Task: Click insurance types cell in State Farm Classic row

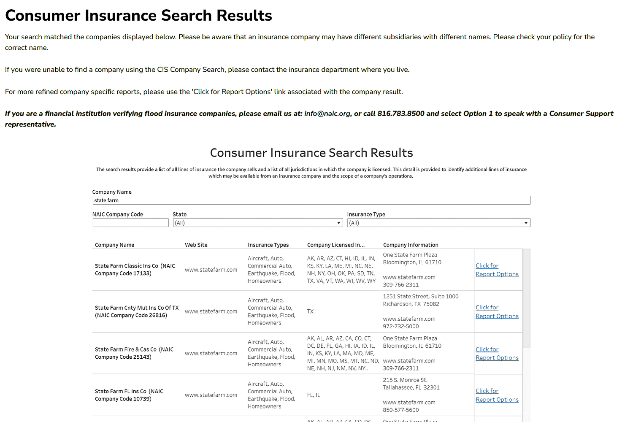Action: coord(271,270)
